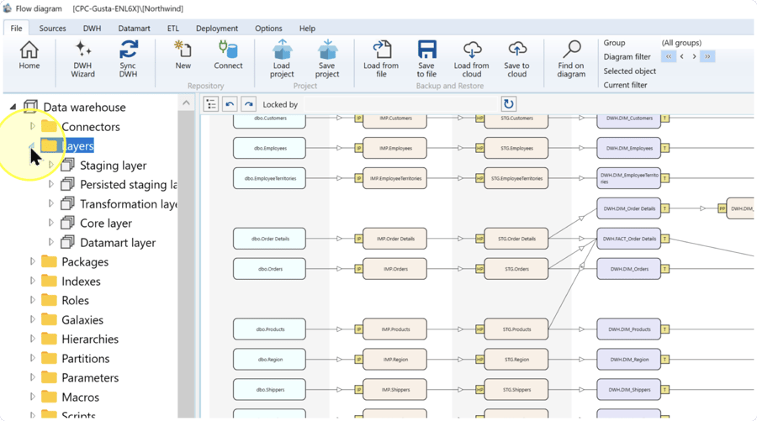Open the Options tab
The image size is (757, 421).
268,28
